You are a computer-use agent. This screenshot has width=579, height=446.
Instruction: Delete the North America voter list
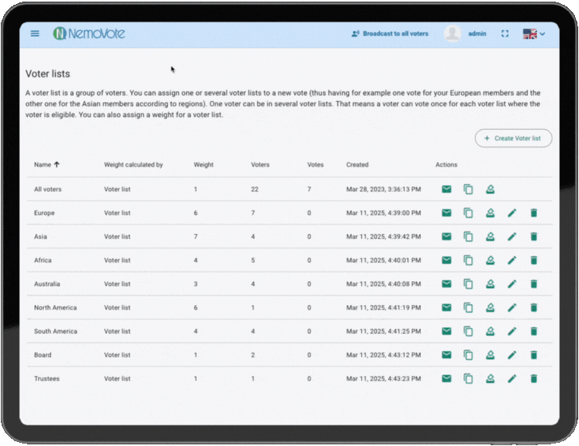point(534,307)
